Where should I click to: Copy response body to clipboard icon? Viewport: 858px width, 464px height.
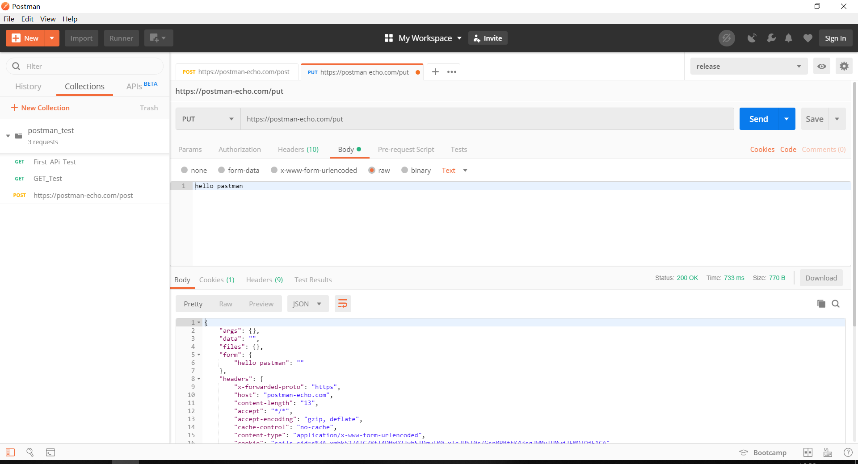pos(821,304)
